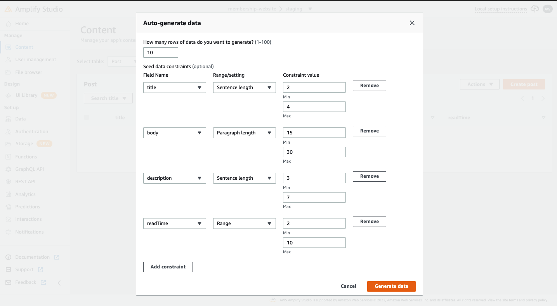557x306 pixels.
Task: Click the cloud deploy icon in header
Action: pyautogui.click(x=535, y=9)
